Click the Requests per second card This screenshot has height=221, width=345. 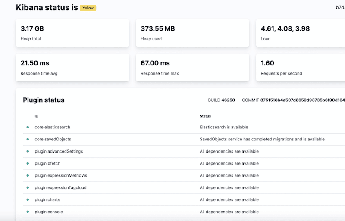[x=301, y=68]
